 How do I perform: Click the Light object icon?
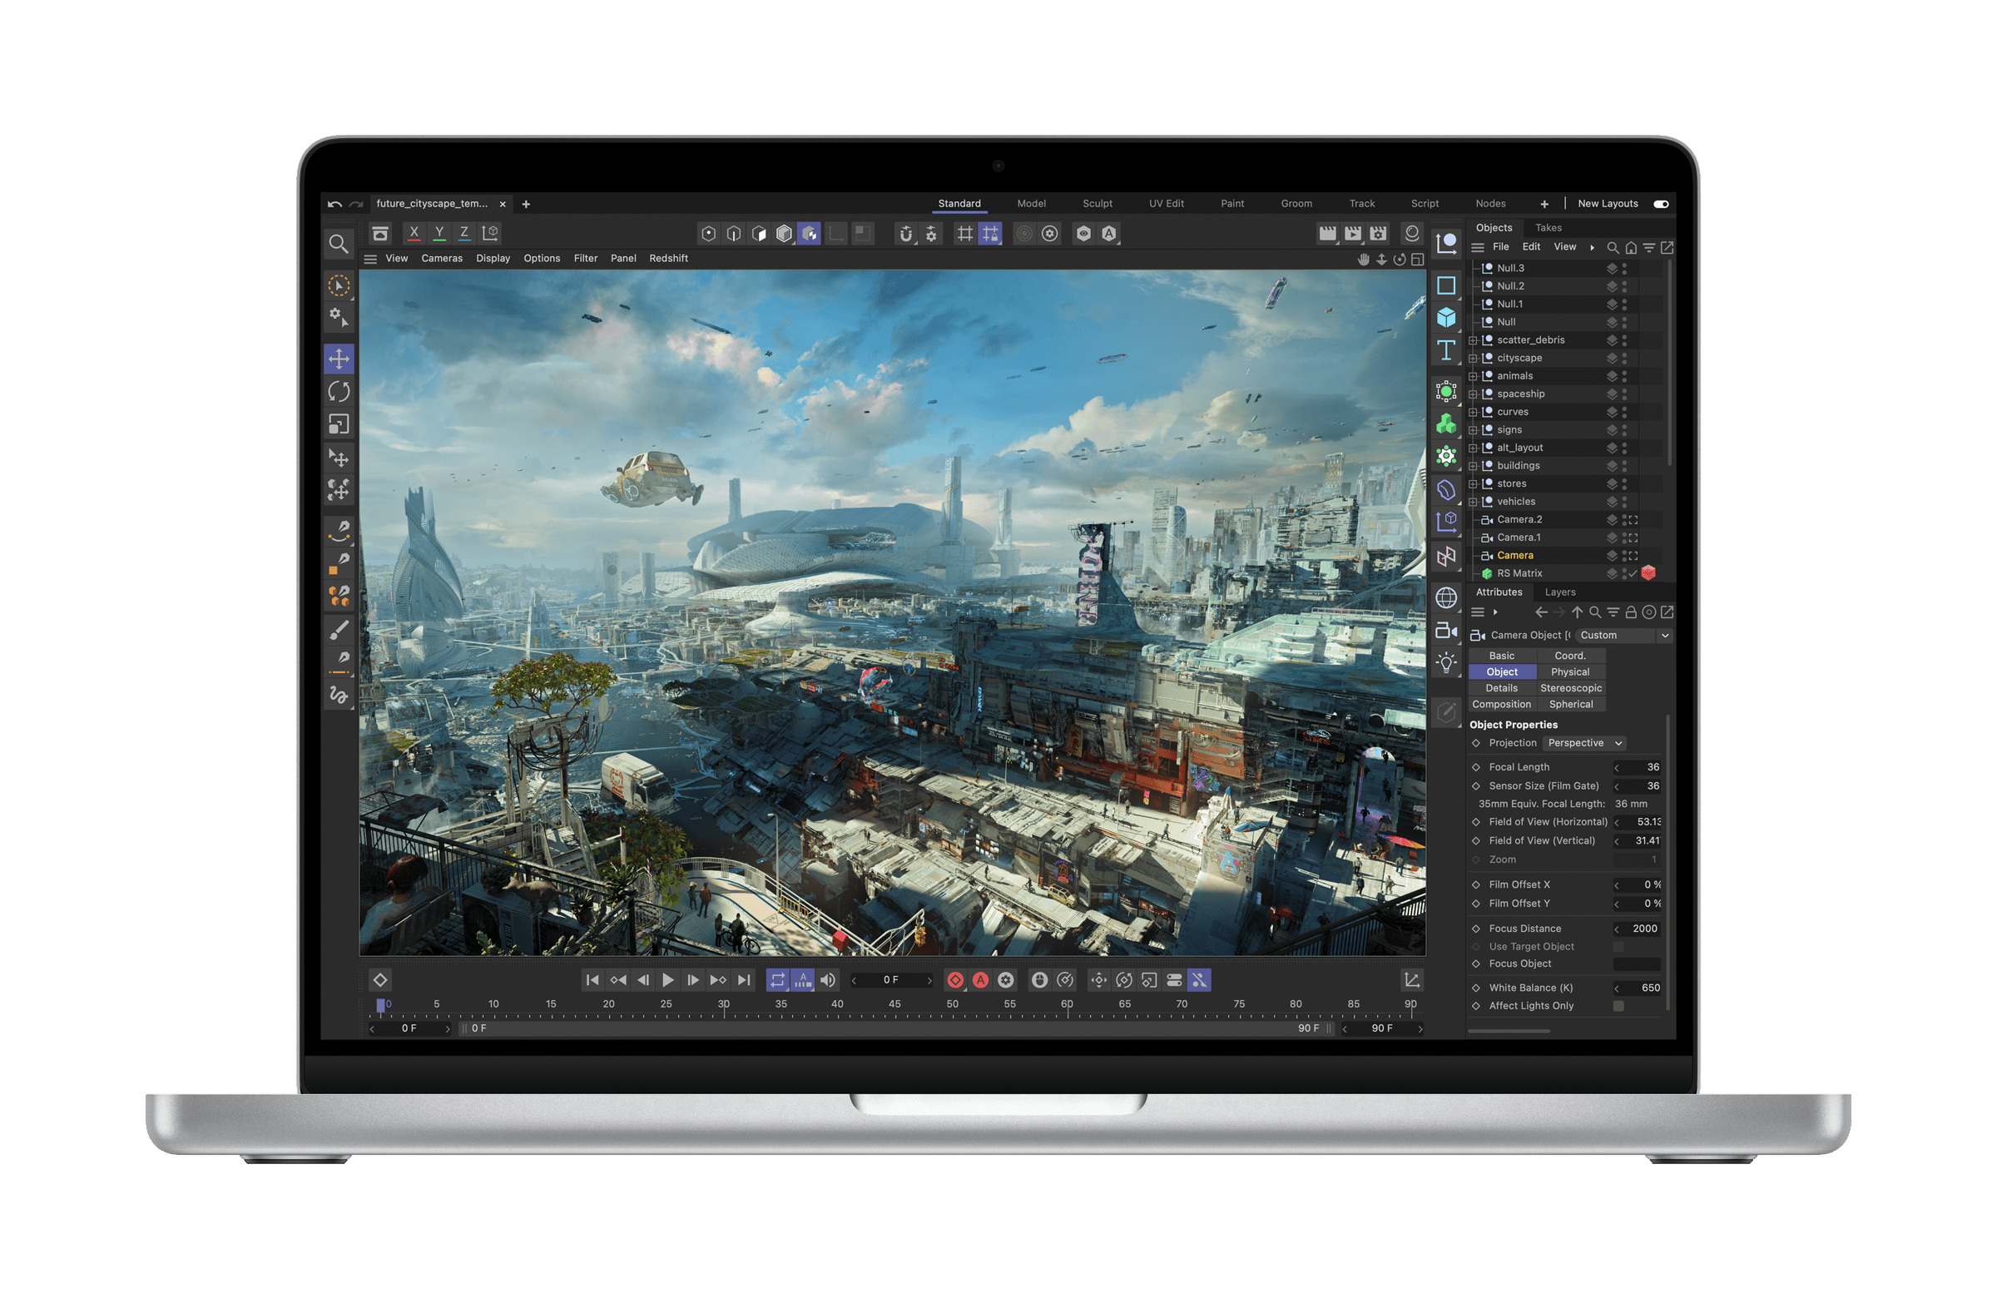[1445, 663]
